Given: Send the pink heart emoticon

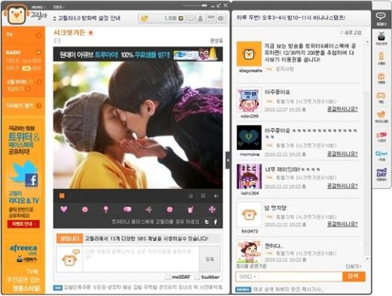Looking at the screenshot, I should pyautogui.click(x=64, y=209).
